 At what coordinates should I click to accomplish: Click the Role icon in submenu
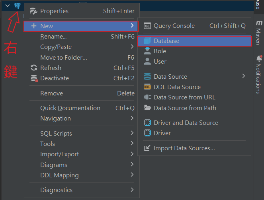click(x=147, y=51)
